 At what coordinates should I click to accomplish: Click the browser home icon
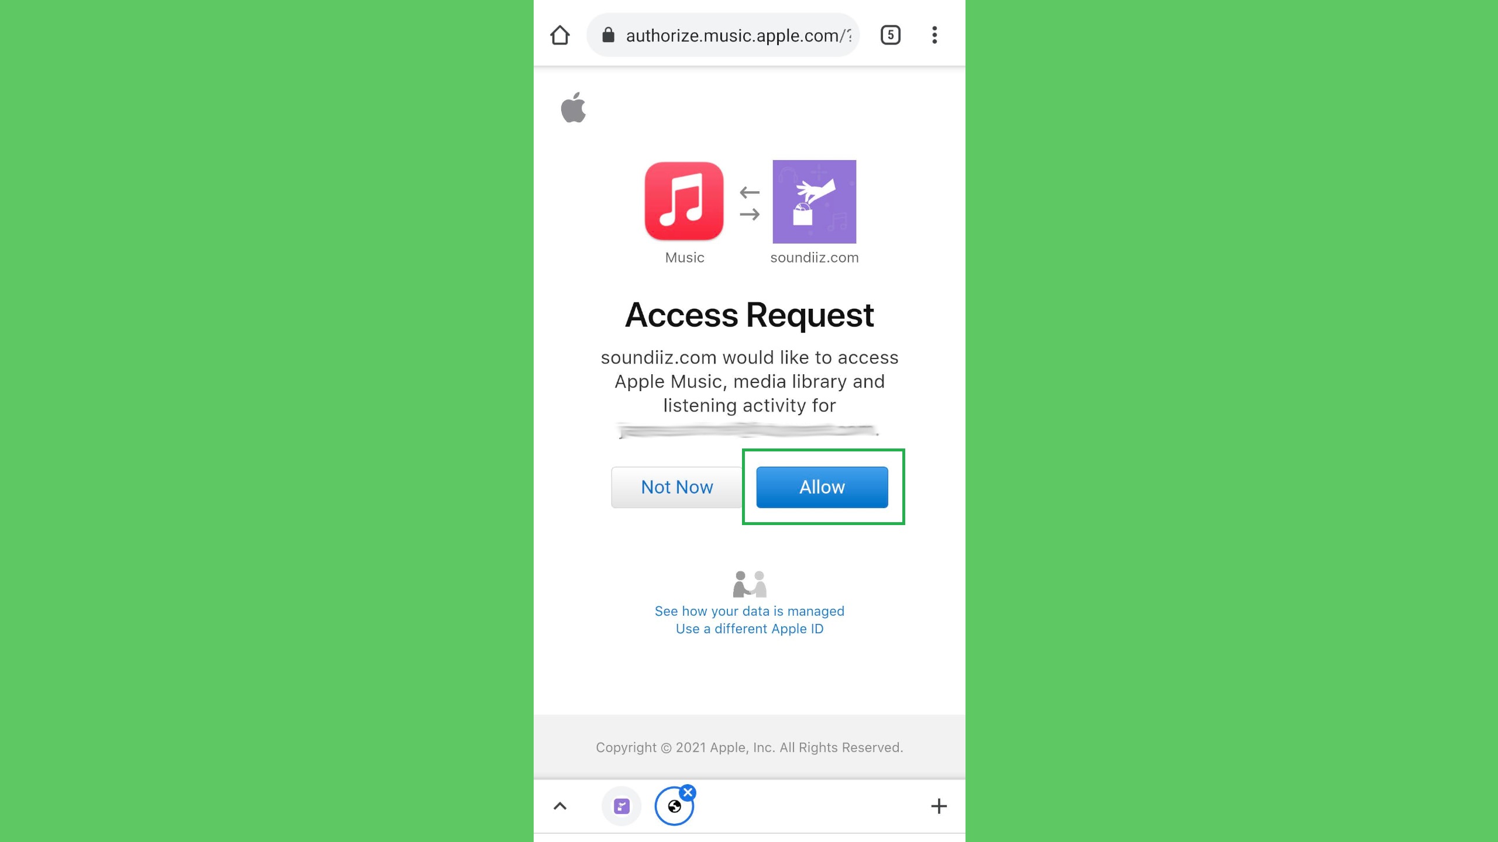[x=561, y=35]
